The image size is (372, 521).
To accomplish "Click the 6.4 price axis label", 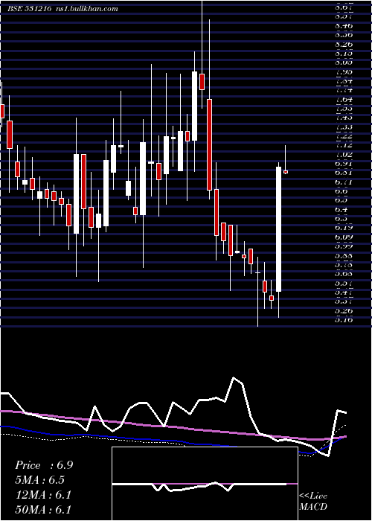I will [x=342, y=210].
